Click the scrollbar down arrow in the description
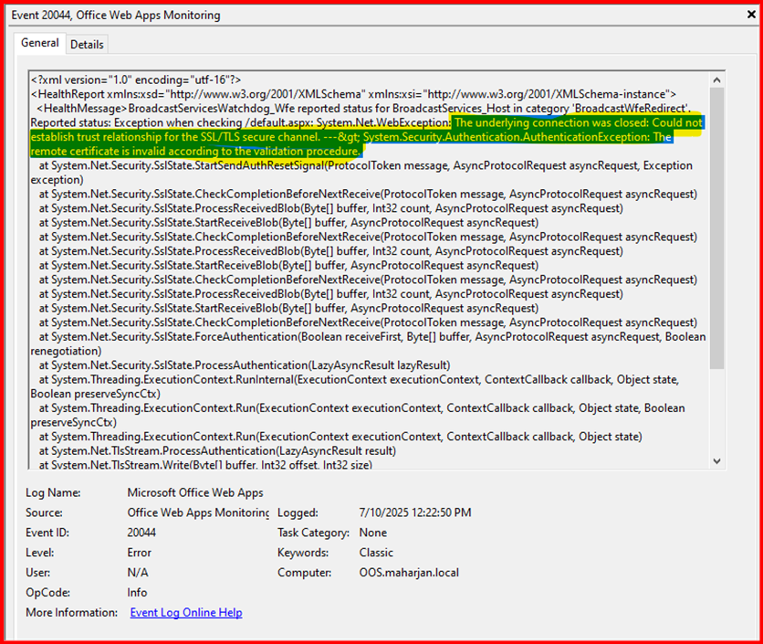The width and height of the screenshot is (763, 644). pyautogui.click(x=716, y=460)
